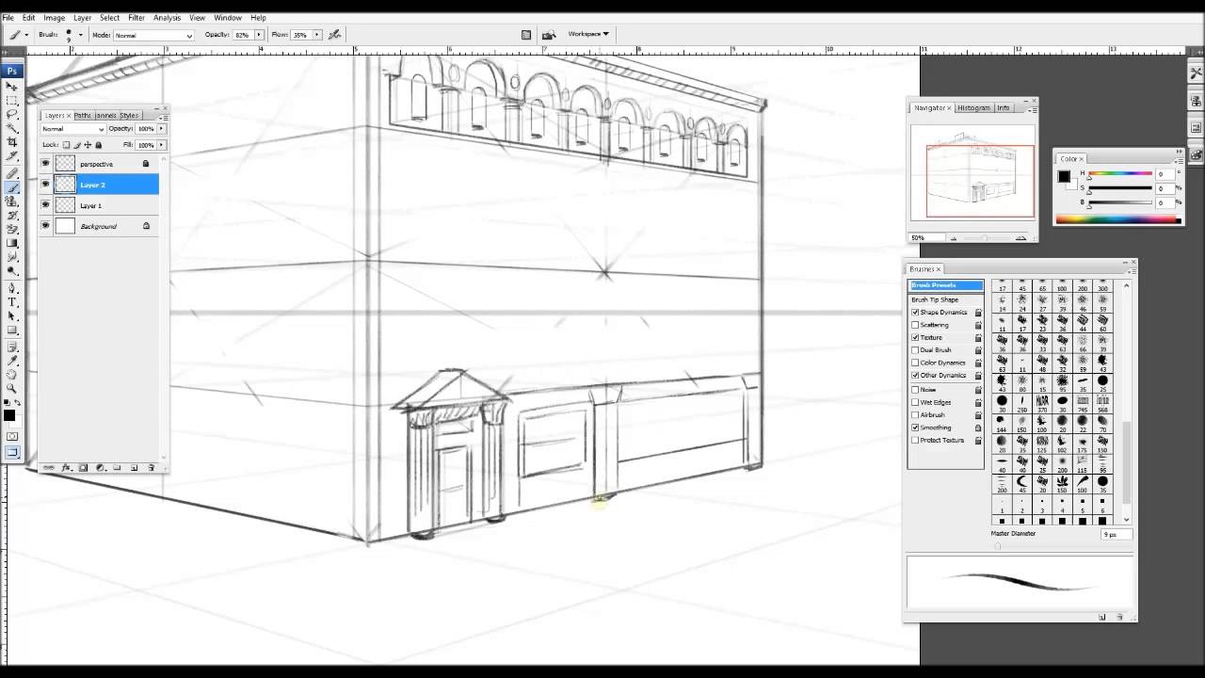This screenshot has height=678, width=1205.
Task: Click lock transparent pixels icon in Layers
Action: click(x=66, y=145)
